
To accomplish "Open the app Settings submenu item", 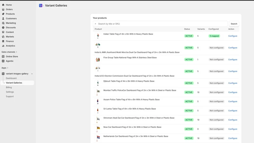I will tap(10, 92).
